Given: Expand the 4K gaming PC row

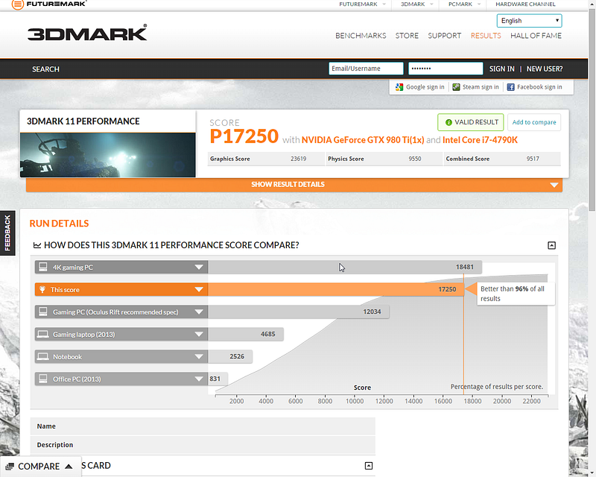Looking at the screenshot, I should click(x=199, y=268).
